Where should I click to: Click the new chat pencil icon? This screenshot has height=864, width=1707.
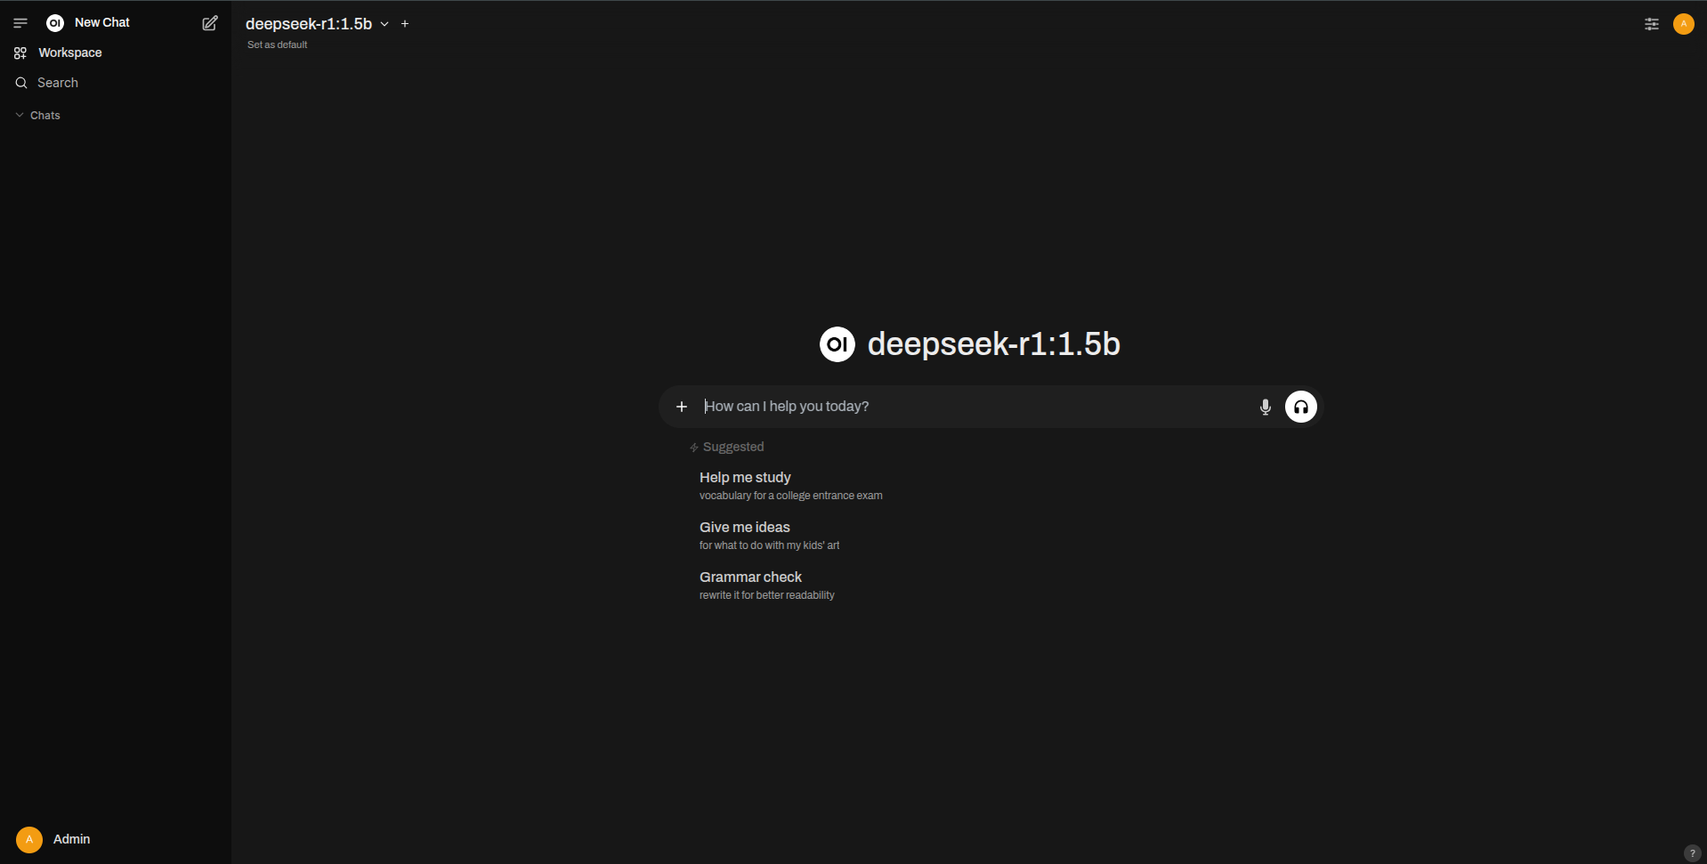click(210, 23)
